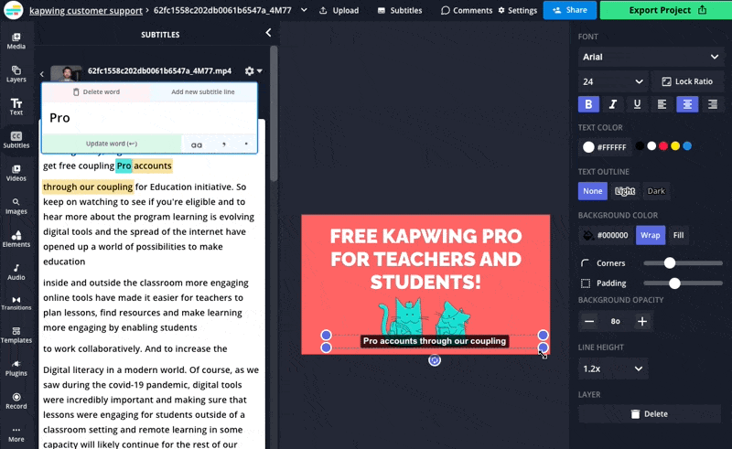Viewport: 732px width, 449px height.
Task: Open the Media panel in sidebar
Action: click(16, 41)
